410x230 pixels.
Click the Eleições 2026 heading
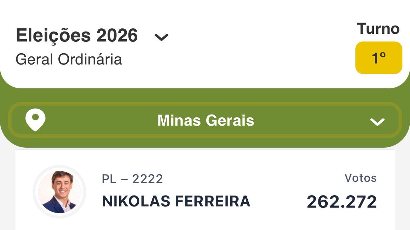77,35
